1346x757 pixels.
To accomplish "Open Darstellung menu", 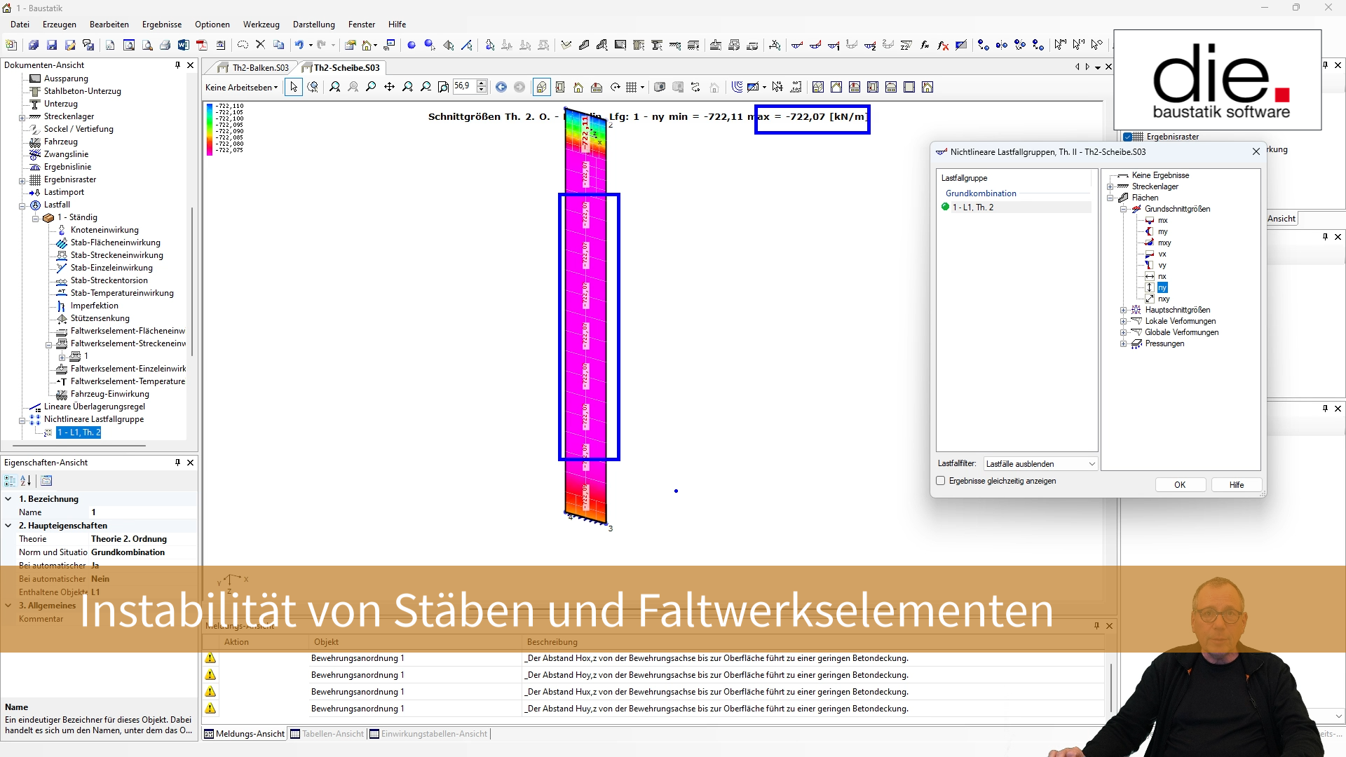I will click(x=313, y=24).
